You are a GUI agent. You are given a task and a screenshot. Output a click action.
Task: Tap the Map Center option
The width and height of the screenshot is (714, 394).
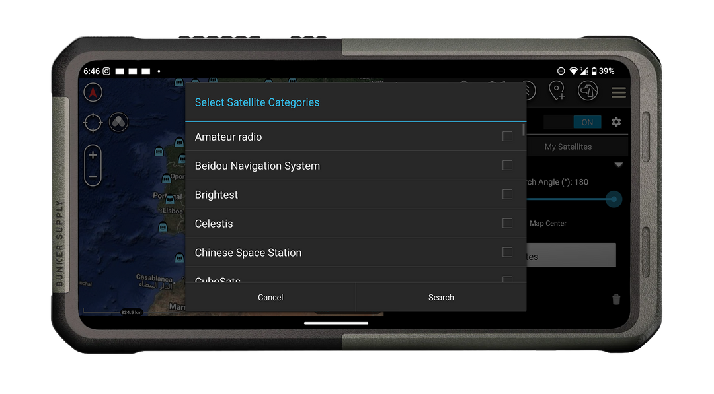coord(547,223)
